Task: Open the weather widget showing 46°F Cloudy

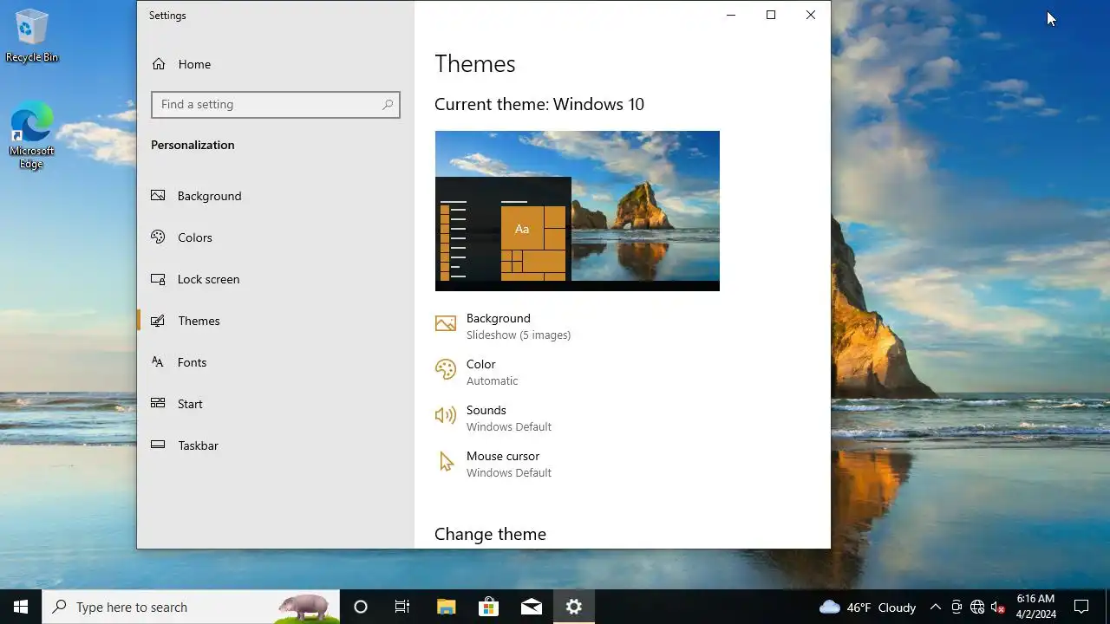Action: click(867, 607)
